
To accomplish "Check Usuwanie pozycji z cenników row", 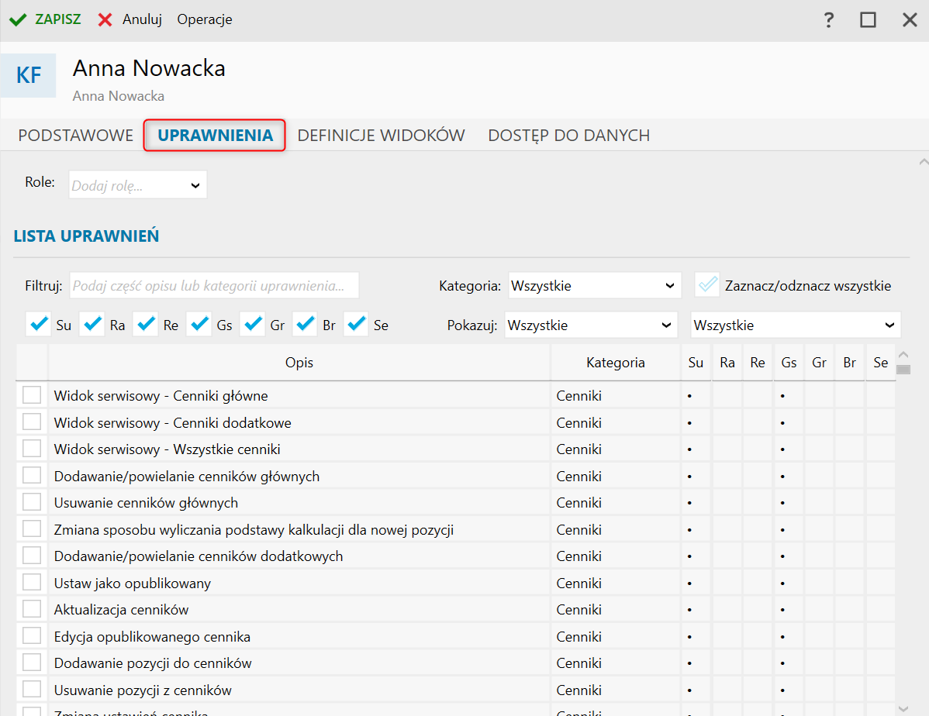I will [31, 689].
